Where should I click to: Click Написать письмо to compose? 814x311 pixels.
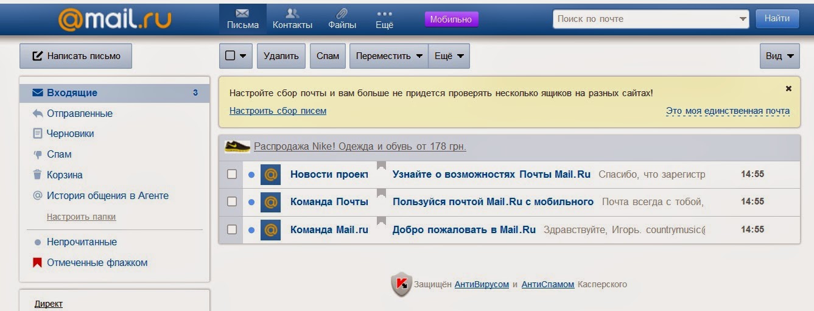pos(75,56)
